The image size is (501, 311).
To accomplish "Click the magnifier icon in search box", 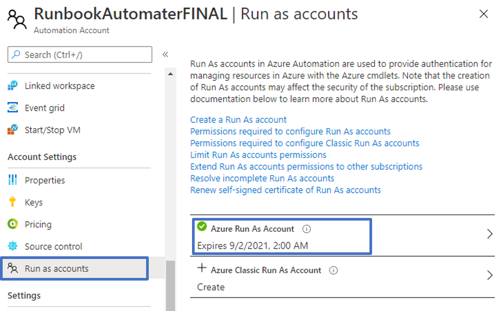I will coord(15,55).
